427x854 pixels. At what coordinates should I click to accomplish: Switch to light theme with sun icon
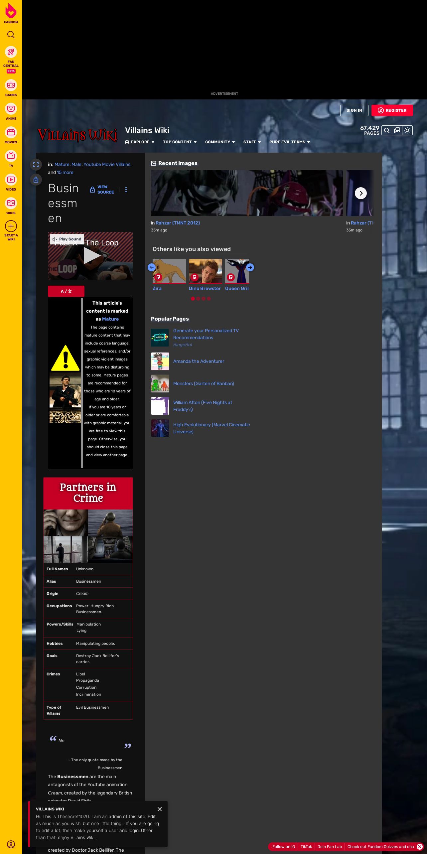click(407, 130)
